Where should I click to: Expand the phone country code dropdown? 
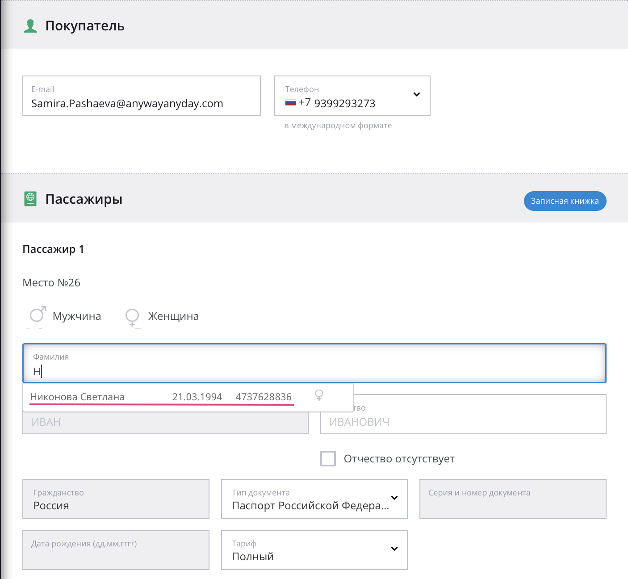[416, 94]
